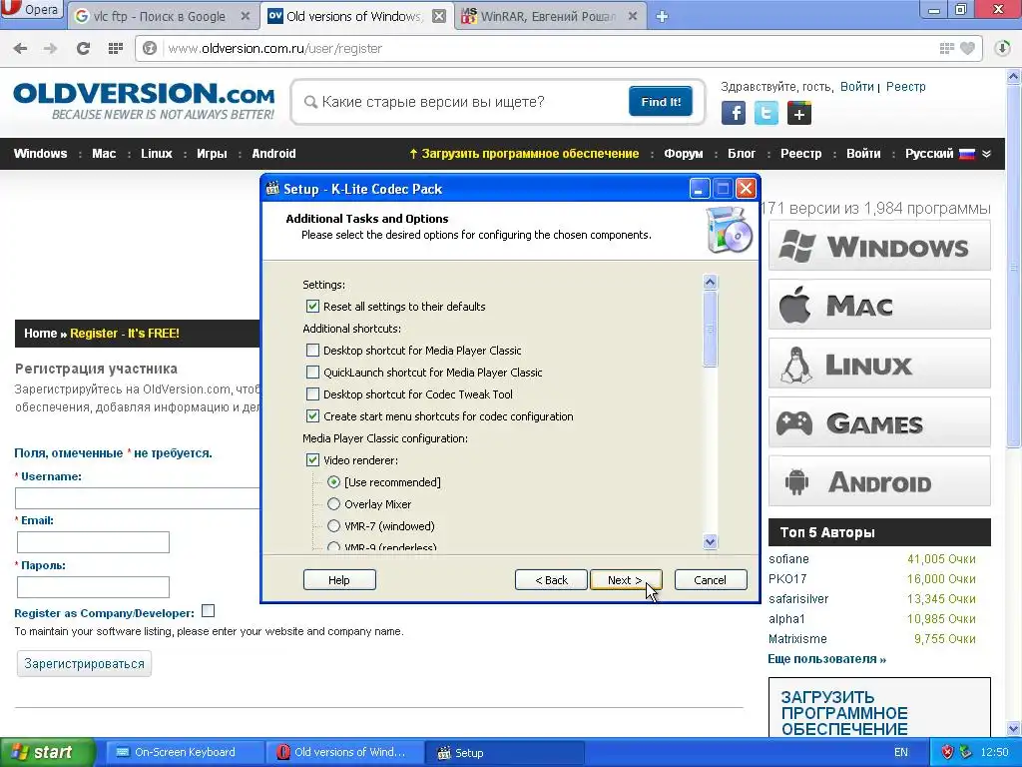Close the vlc ftp Google tab
1022x767 pixels.
tap(246, 16)
